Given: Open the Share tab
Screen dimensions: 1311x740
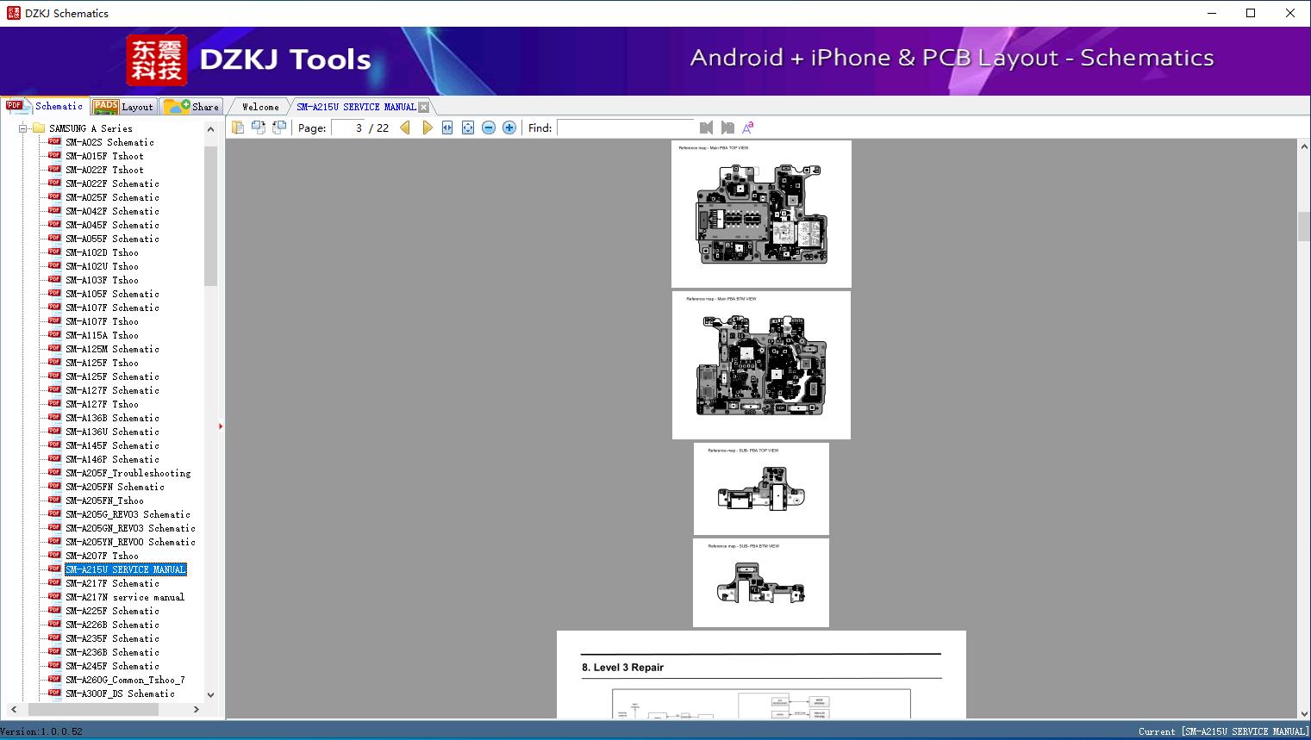Looking at the screenshot, I should (x=191, y=107).
